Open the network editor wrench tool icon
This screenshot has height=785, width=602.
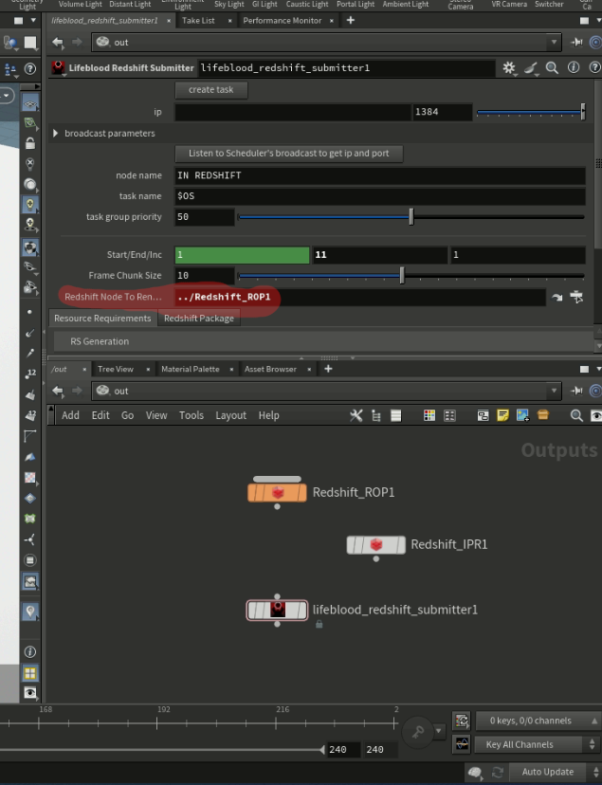pyautogui.click(x=356, y=415)
